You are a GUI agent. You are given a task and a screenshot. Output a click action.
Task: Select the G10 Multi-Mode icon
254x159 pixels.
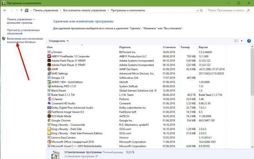(49, 116)
